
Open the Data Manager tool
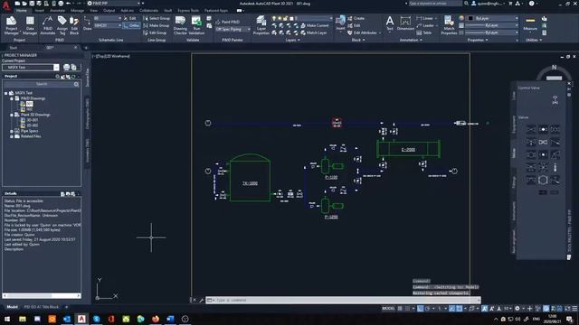30,24
